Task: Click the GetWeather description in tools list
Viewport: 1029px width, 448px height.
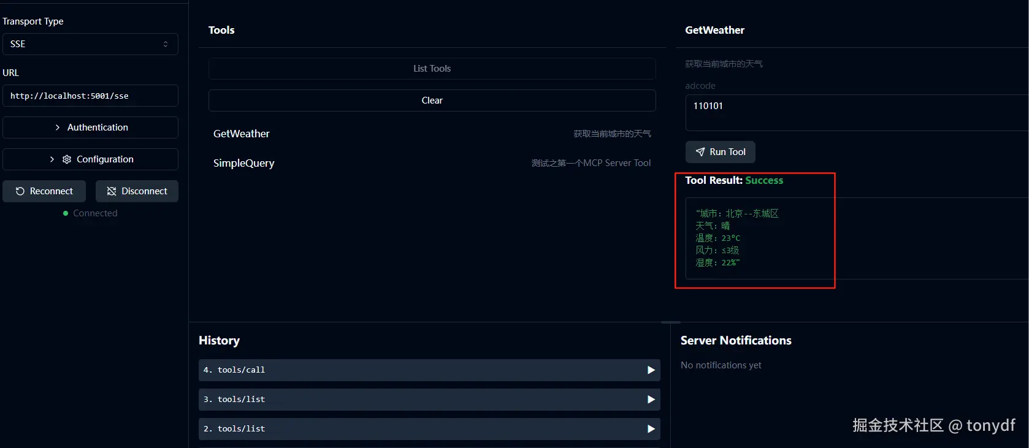Action: click(x=612, y=134)
